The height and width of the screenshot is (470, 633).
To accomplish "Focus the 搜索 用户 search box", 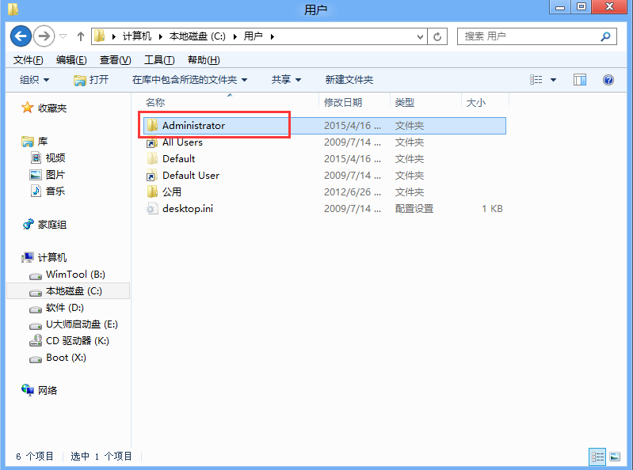I will [x=537, y=36].
